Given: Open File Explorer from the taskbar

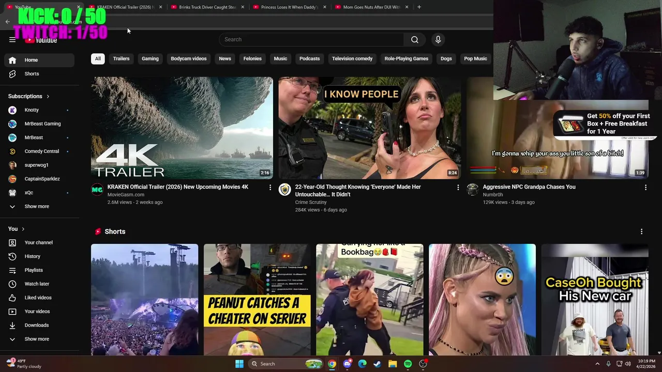Looking at the screenshot, I should pos(393,364).
